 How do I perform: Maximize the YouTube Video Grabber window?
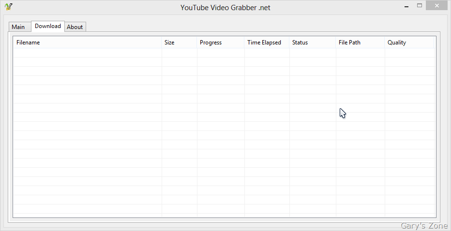(x=420, y=5)
